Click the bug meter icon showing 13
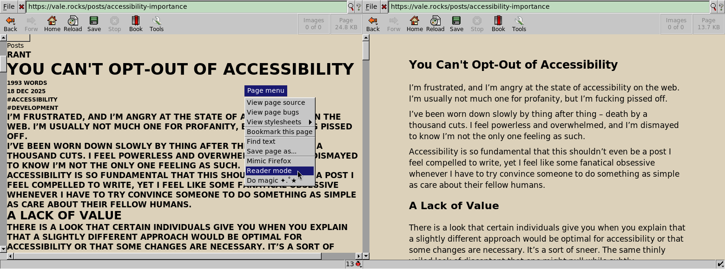This screenshot has height=269, width=725. 354,264
